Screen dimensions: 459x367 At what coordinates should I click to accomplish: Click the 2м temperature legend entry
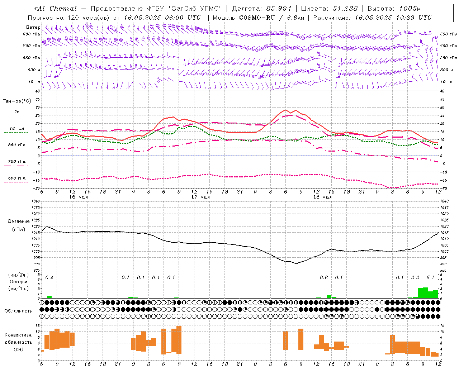click(17, 112)
